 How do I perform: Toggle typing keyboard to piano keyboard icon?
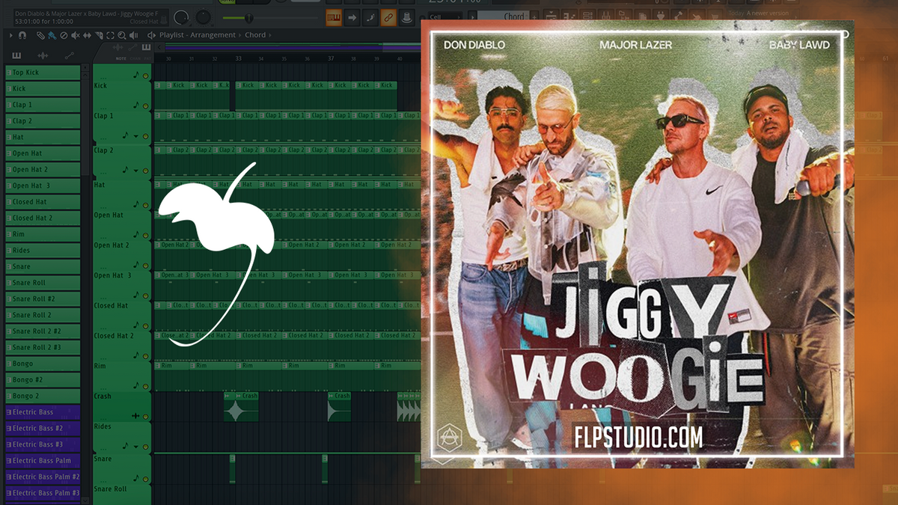[333, 16]
